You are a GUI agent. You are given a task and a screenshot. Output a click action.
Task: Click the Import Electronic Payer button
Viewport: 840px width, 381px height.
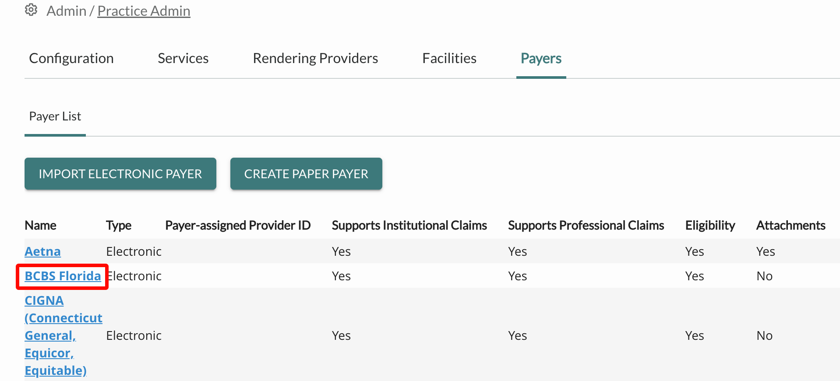pos(120,174)
